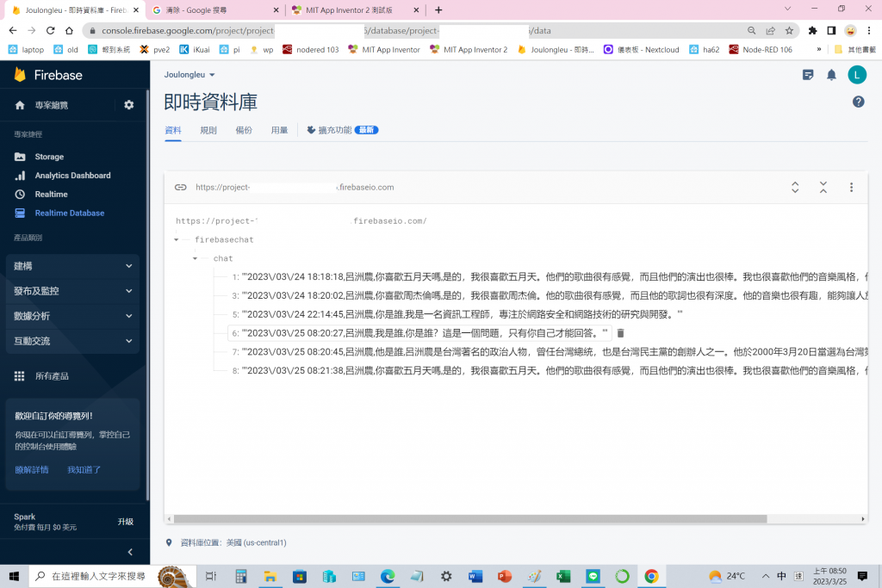This screenshot has width=882, height=588.
Task: Open Firebase notifications bell
Action: click(831, 75)
